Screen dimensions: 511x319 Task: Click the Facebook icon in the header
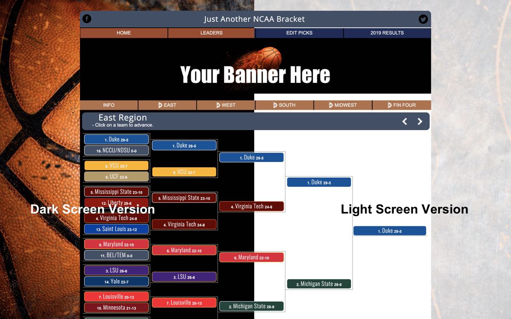point(87,19)
